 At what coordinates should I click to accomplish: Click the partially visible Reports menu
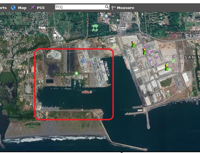click(x=3, y=8)
